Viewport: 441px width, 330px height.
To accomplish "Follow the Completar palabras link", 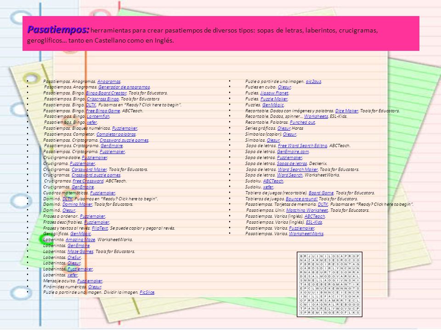I will pos(116,134).
